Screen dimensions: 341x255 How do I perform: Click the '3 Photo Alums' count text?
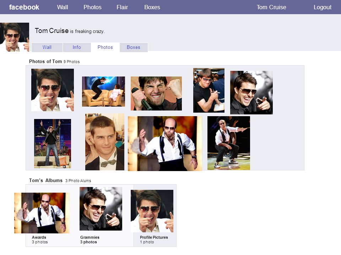click(x=78, y=181)
